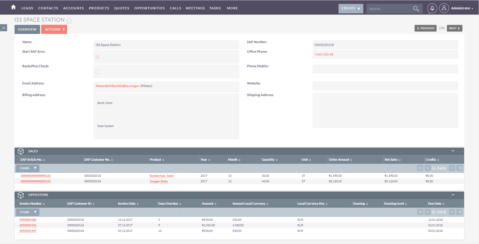The width and height of the screenshot is (479, 244).
Task: Sort Sales by Quantity column
Action: point(270,160)
